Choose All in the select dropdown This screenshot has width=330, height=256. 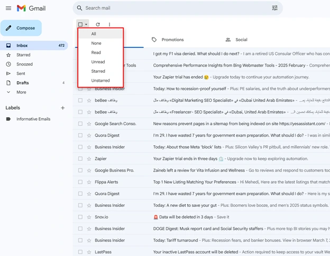(100, 34)
